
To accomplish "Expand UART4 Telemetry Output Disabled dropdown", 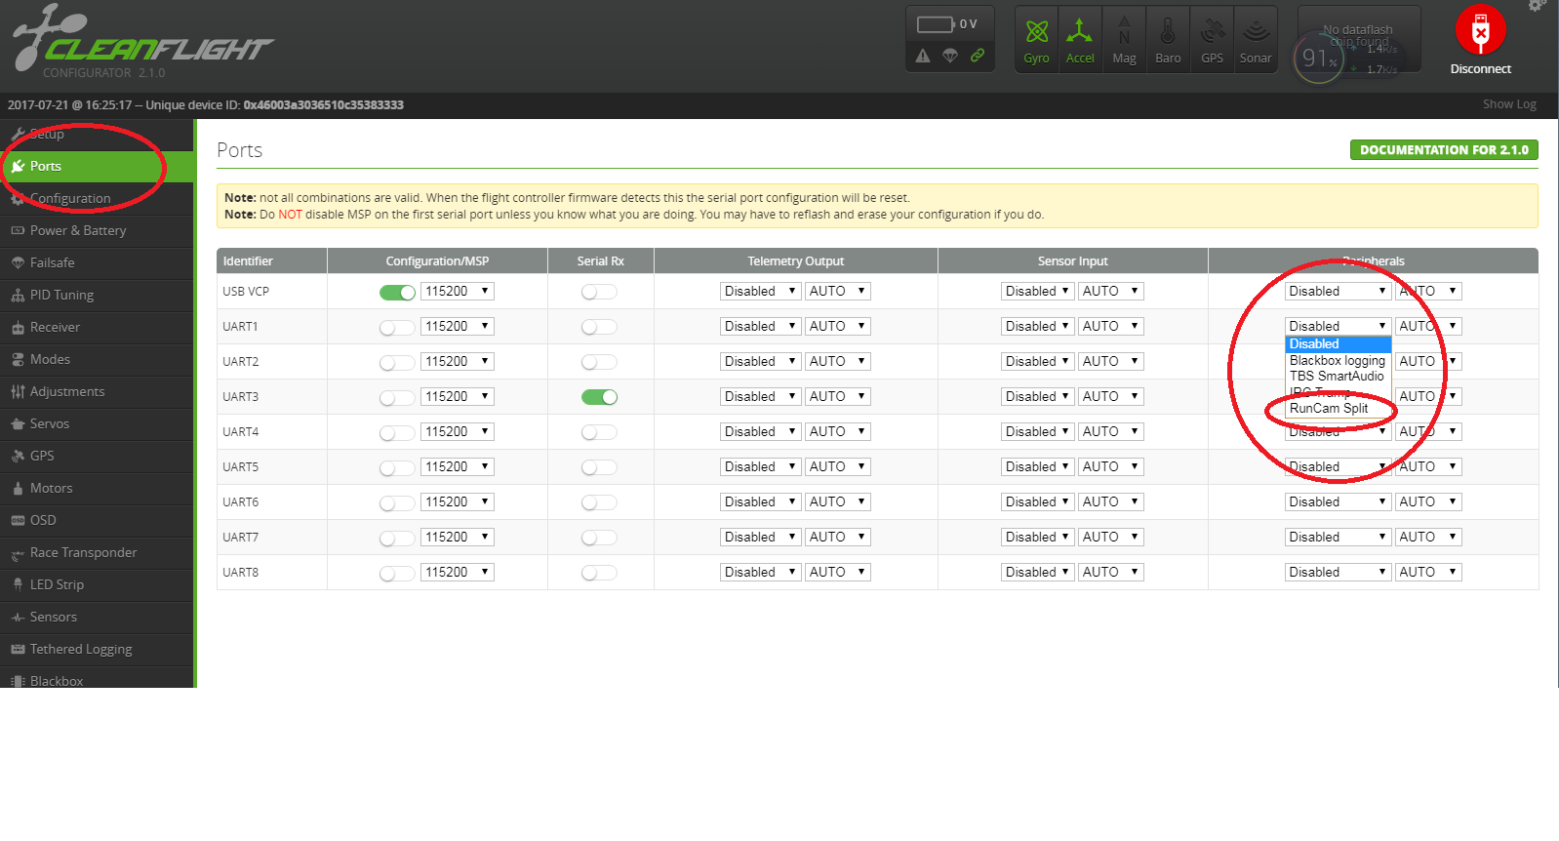I will tap(760, 432).
